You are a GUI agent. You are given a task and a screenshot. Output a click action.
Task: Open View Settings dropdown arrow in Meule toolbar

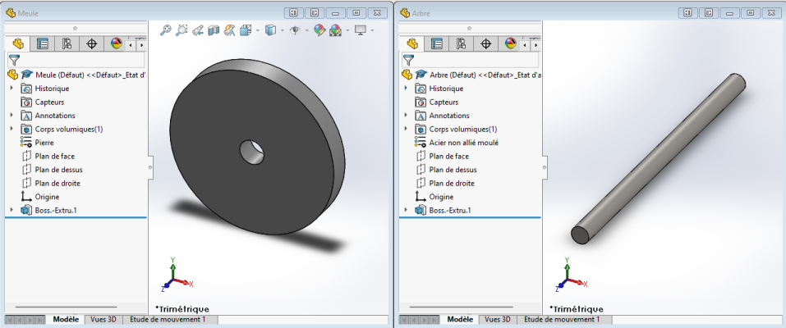[x=372, y=30]
